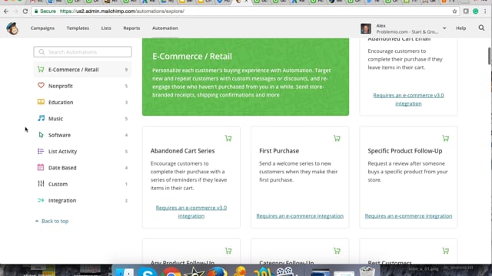
Task: Open Chrome from the Dock
Action: (171, 271)
